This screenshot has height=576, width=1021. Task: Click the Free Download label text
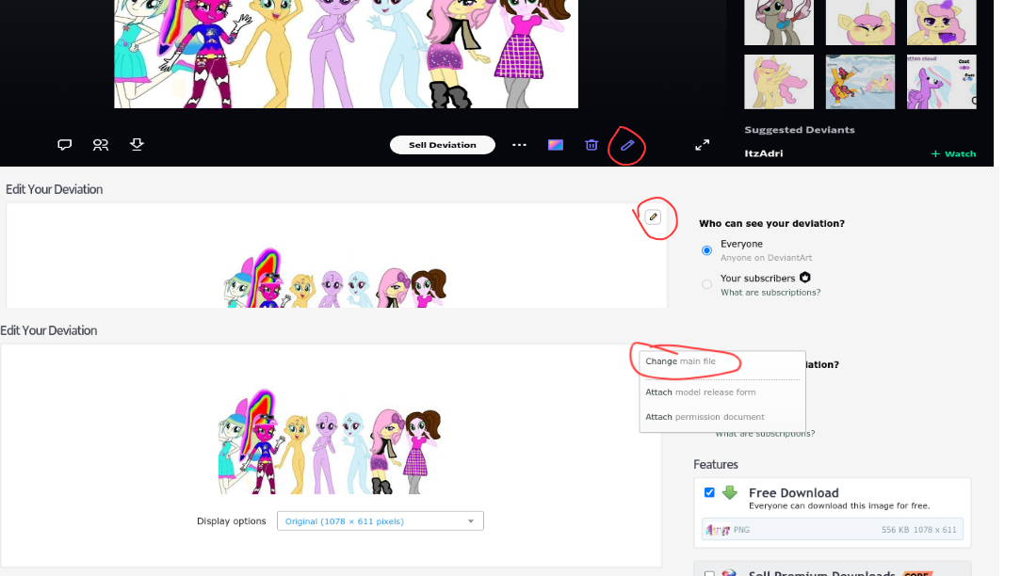coord(793,492)
